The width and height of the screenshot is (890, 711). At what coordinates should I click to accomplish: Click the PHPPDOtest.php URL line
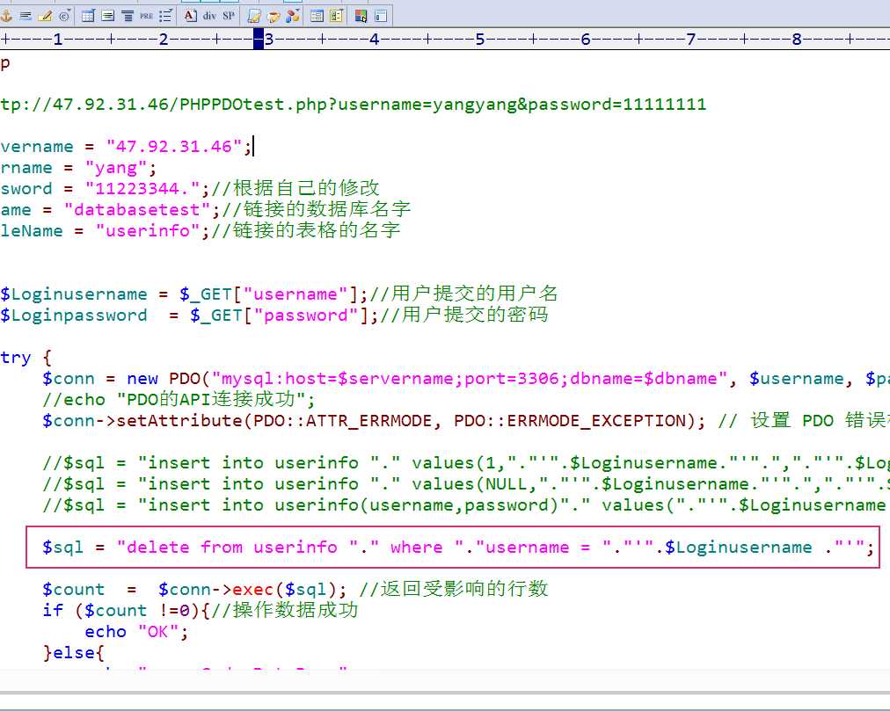[353, 105]
